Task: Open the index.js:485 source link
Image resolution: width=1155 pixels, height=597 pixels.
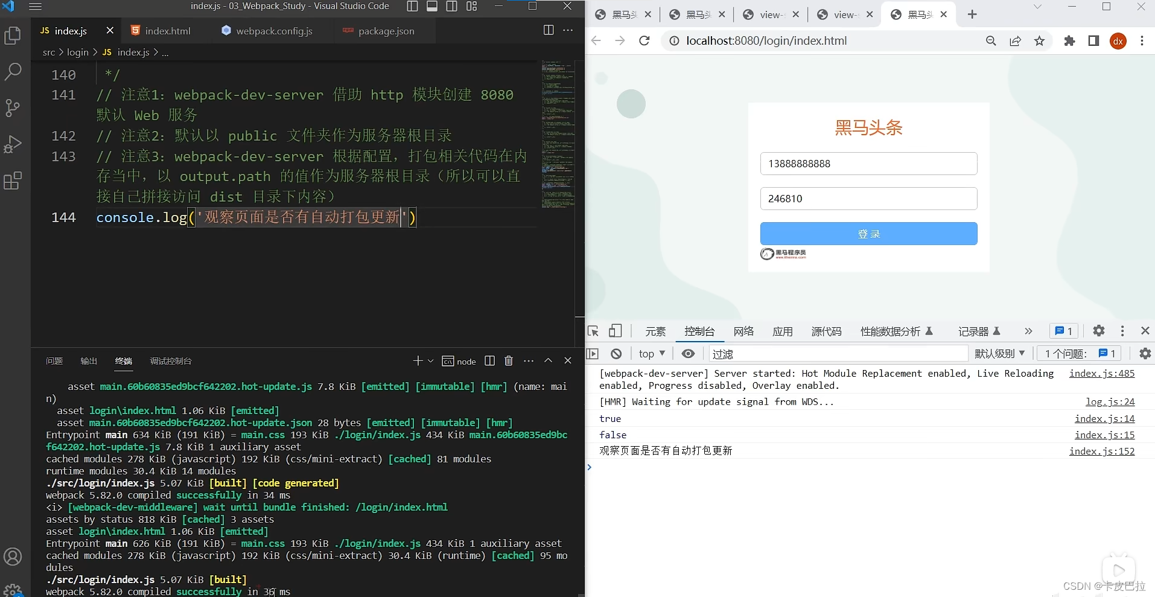Action: click(1102, 374)
